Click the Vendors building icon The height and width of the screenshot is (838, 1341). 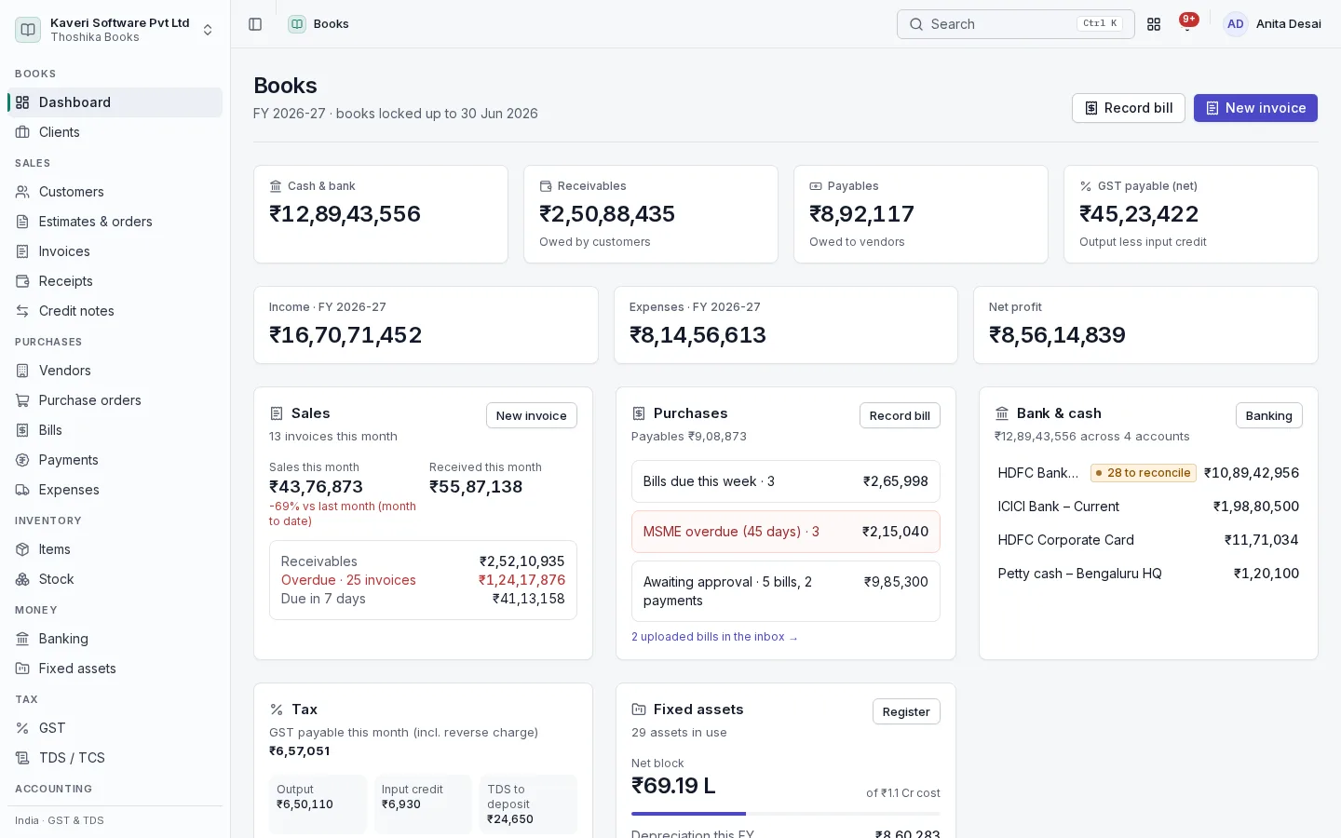[22, 371]
